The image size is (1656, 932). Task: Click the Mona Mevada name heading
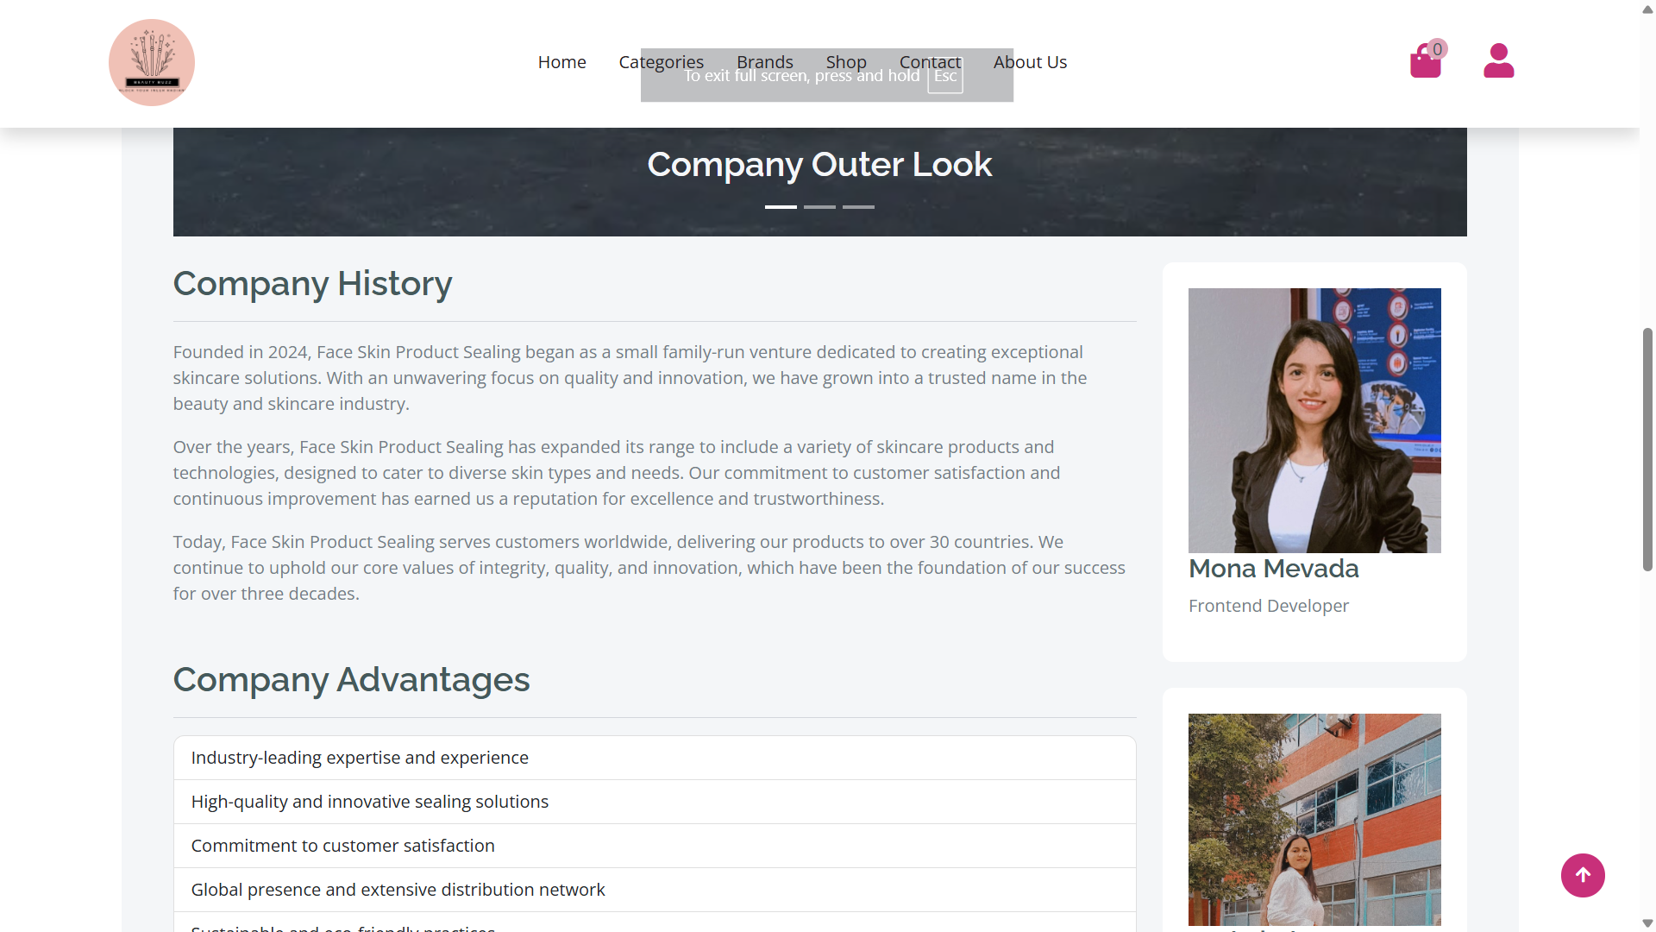[x=1273, y=569]
